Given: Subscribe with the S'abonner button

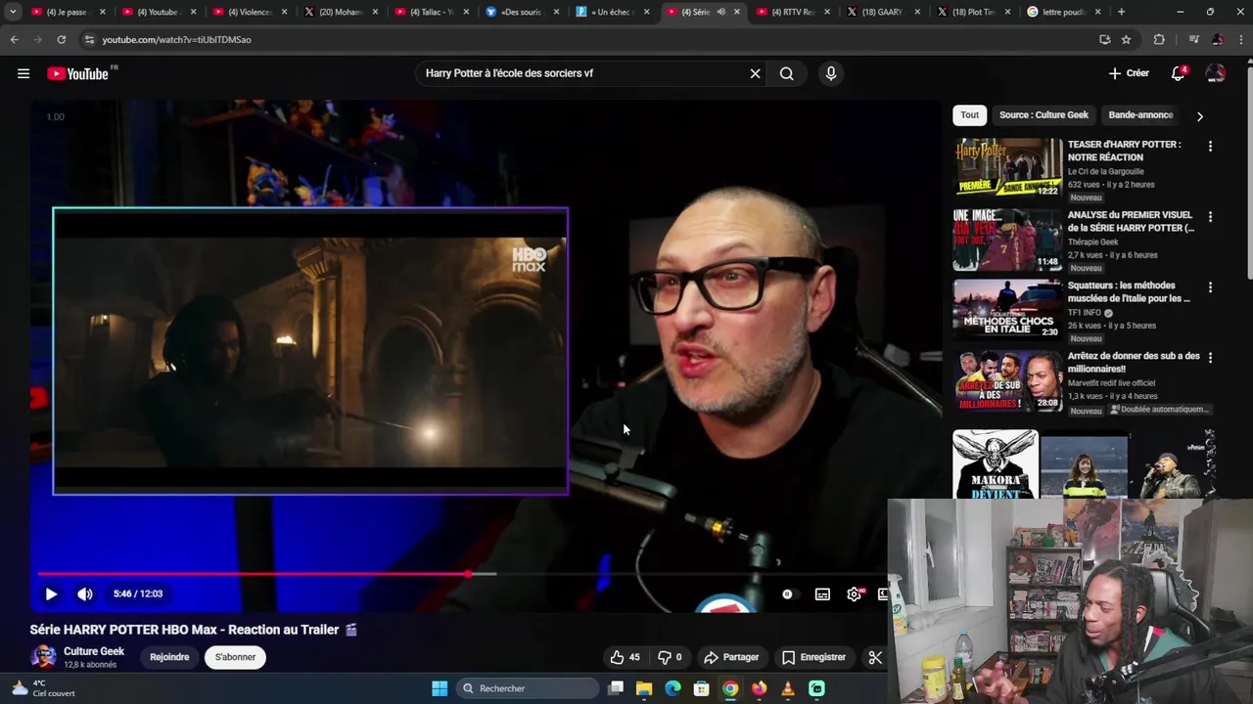Looking at the screenshot, I should pyautogui.click(x=235, y=657).
